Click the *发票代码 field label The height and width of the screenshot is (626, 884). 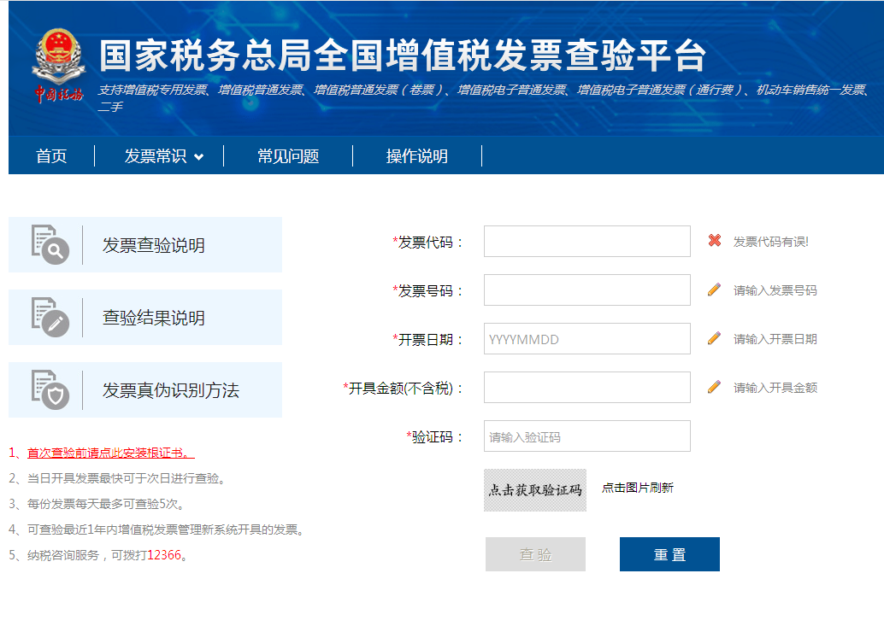(428, 243)
